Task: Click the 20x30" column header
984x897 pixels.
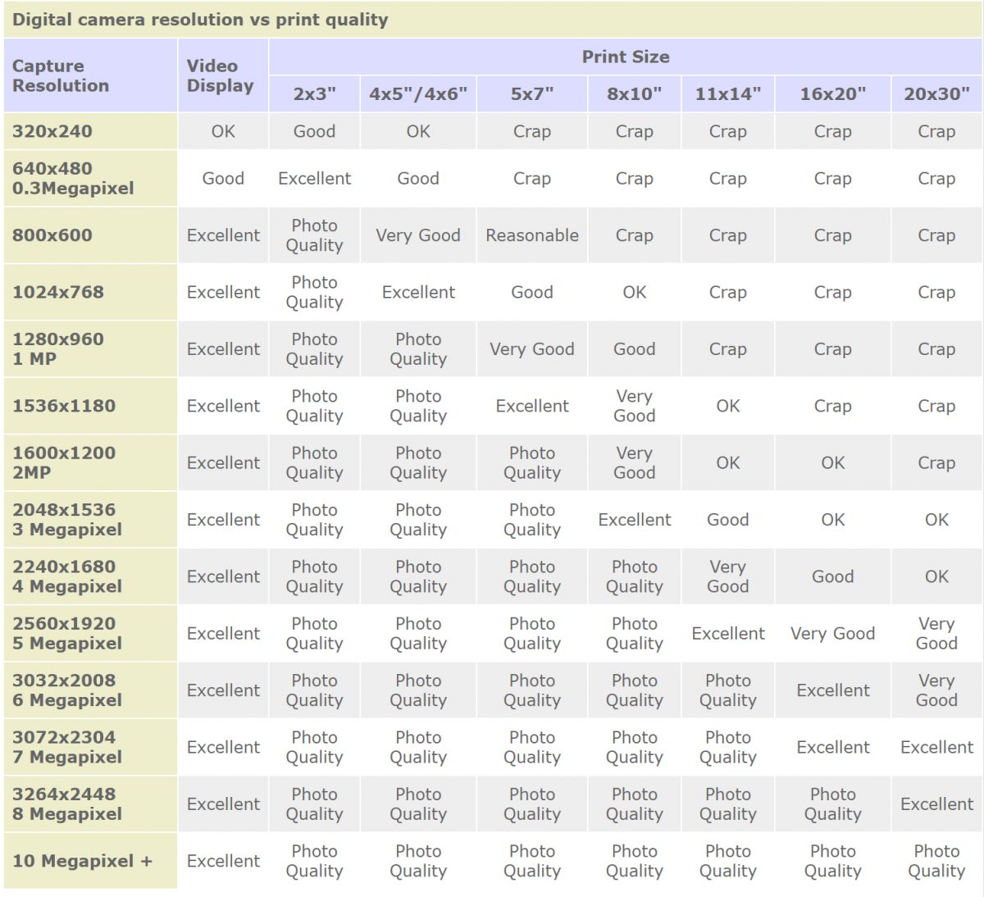Action: click(x=936, y=93)
